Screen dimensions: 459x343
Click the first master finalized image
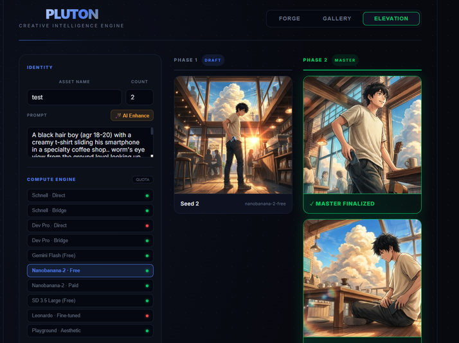click(362, 135)
